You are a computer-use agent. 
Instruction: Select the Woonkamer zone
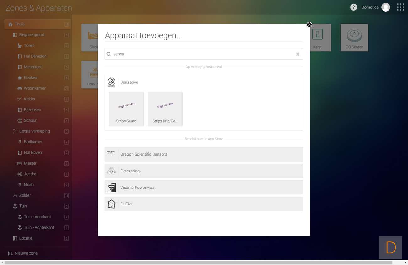[x=37, y=88]
